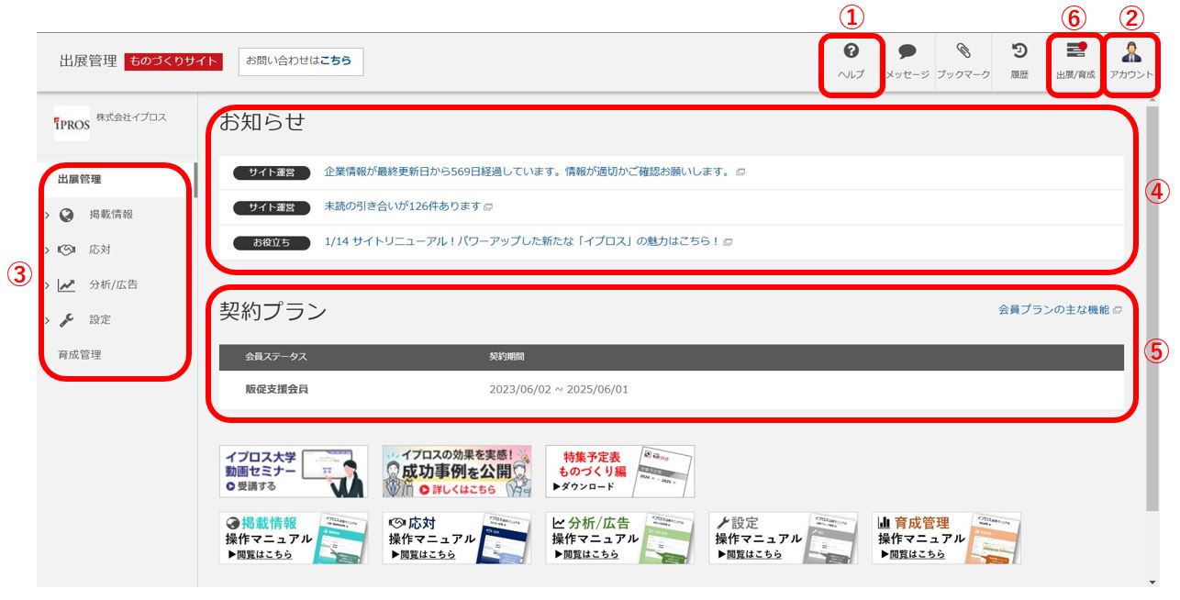Click the Bookmark paperclip icon

tap(963, 51)
